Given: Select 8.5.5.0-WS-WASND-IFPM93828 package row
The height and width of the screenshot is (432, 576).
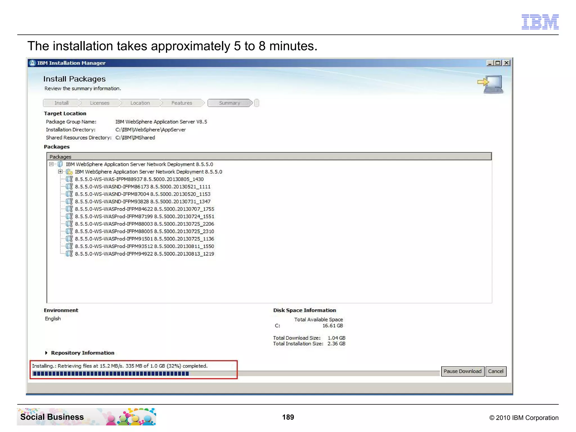Looking at the screenshot, I should (x=143, y=202).
